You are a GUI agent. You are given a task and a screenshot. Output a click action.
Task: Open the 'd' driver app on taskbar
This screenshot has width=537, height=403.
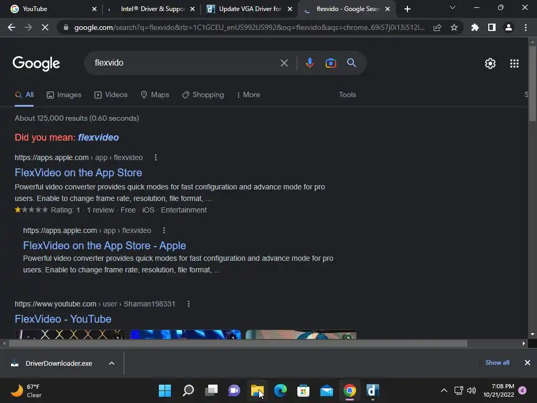click(x=373, y=390)
